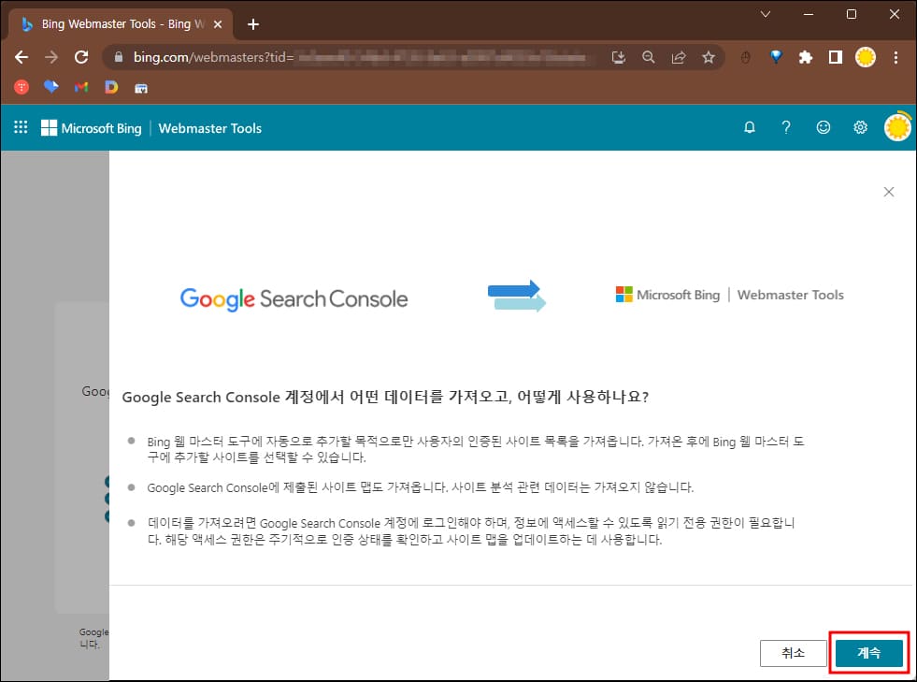Close the Google Search Console import dialog

[888, 192]
